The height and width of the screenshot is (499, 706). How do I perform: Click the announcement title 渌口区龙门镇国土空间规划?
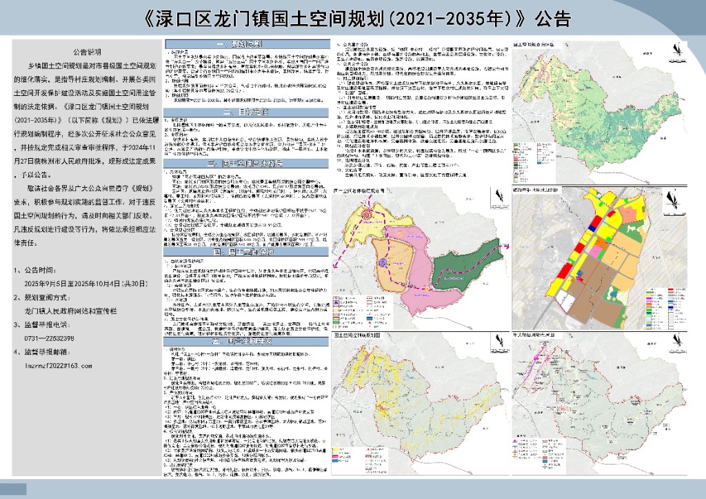pyautogui.click(x=352, y=17)
